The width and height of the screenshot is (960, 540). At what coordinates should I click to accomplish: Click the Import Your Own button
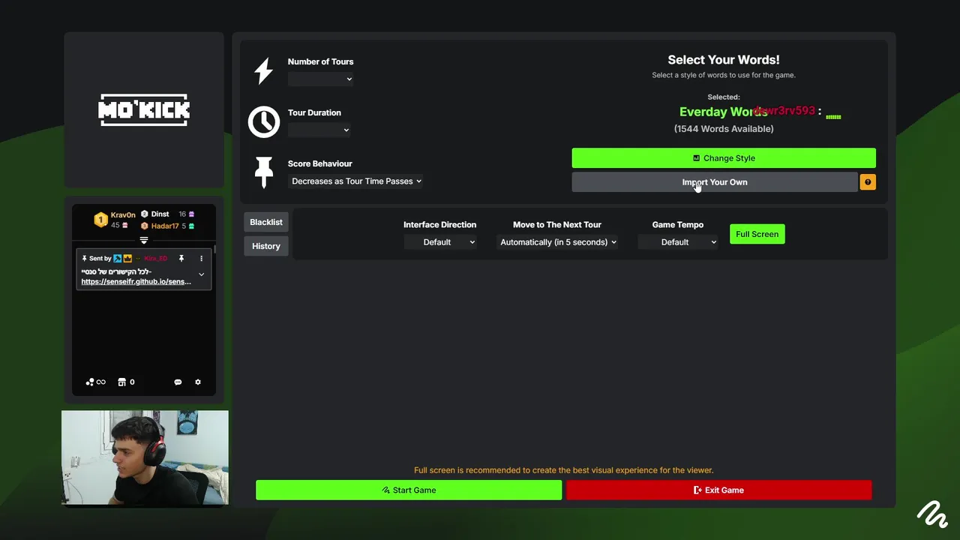coord(715,182)
